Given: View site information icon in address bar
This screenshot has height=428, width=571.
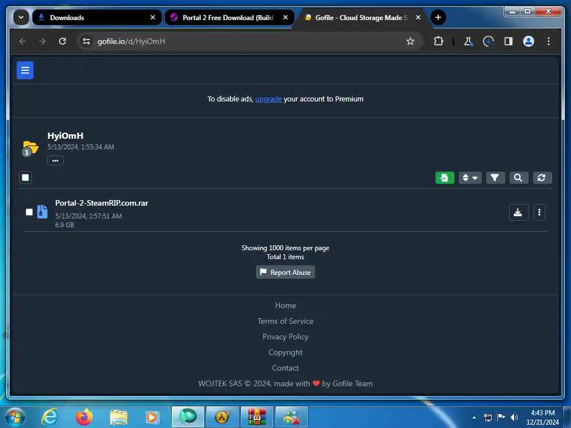Looking at the screenshot, I should coord(86,41).
